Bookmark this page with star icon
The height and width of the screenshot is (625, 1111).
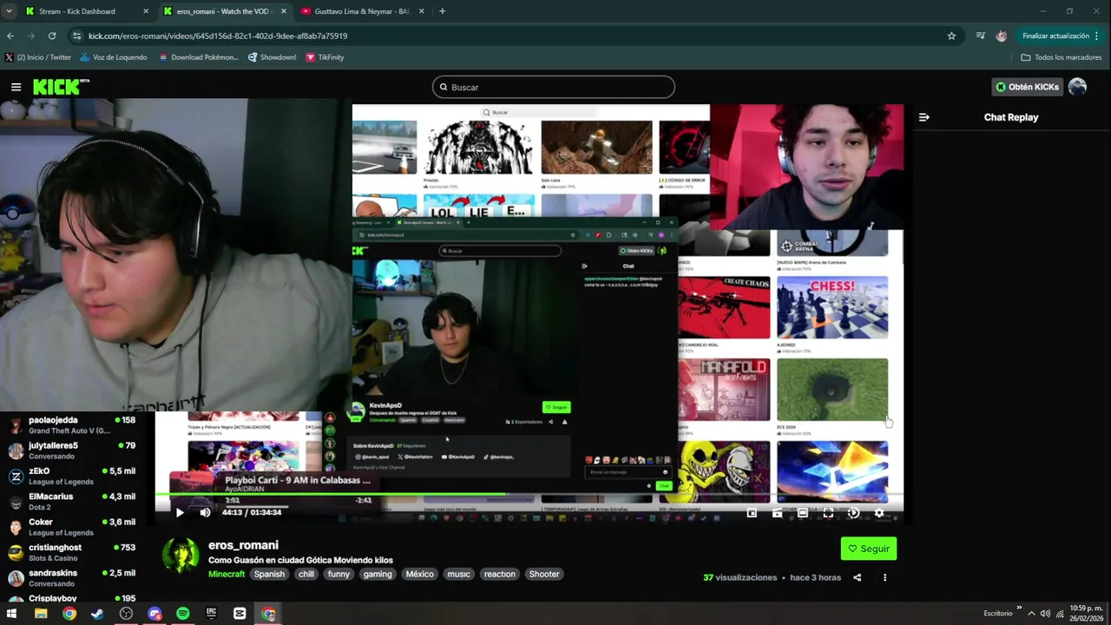pyautogui.click(x=951, y=36)
